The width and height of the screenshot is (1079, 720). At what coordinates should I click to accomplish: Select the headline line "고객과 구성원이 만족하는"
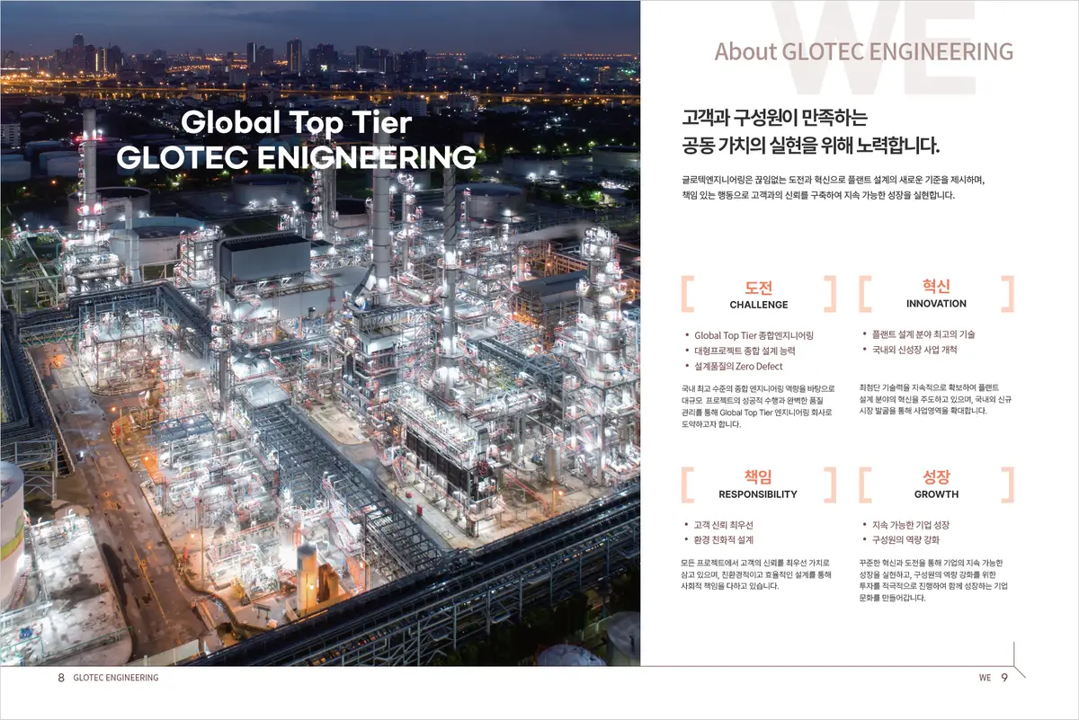click(x=773, y=117)
